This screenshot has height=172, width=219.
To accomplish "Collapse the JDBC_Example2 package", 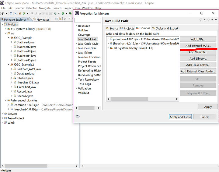I will [9, 65].
